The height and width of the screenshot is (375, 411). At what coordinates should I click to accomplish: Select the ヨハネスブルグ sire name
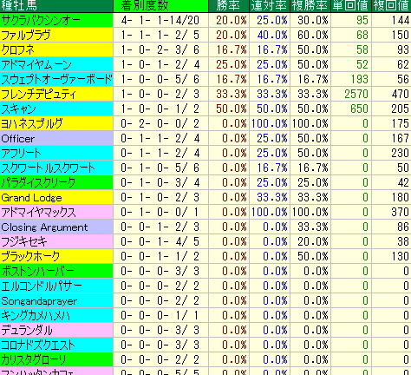tap(56, 123)
